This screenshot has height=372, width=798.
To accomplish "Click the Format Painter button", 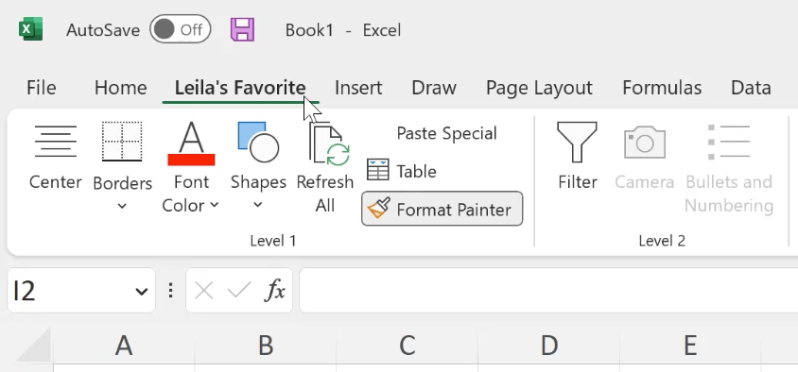I will point(442,209).
